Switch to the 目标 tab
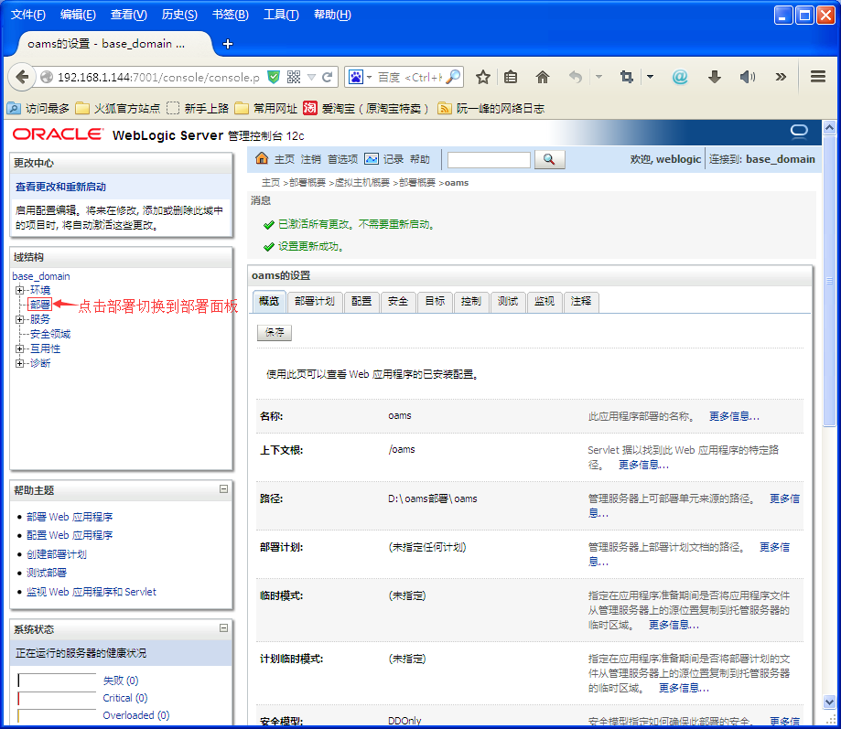Viewport: 841px width, 729px height. coord(435,302)
